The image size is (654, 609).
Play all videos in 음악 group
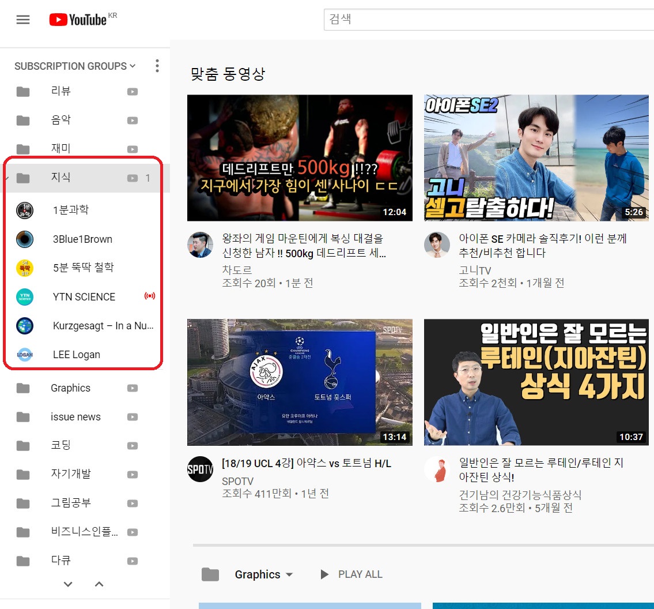[x=133, y=121]
